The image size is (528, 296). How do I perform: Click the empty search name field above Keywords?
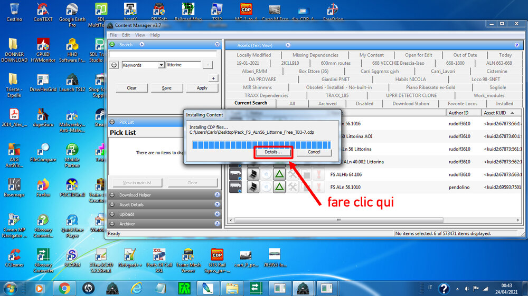coord(163,54)
